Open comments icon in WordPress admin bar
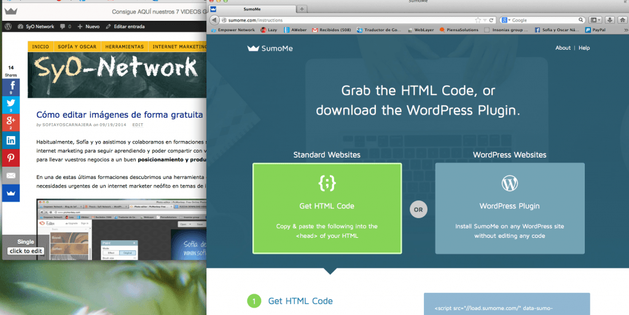629x315 pixels. tap(65, 26)
